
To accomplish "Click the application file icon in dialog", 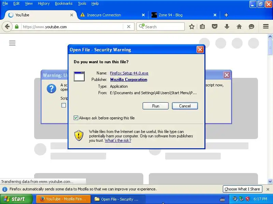I will tap(79, 76).
